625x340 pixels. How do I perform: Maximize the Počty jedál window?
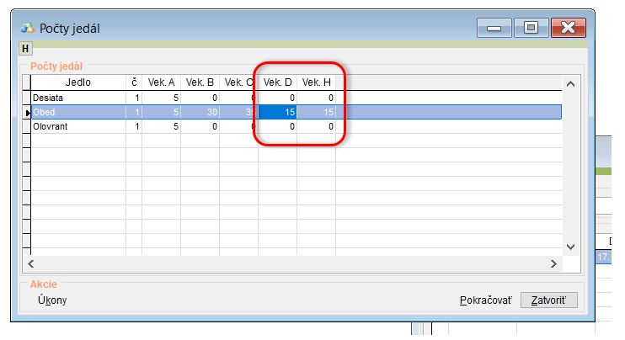(531, 28)
